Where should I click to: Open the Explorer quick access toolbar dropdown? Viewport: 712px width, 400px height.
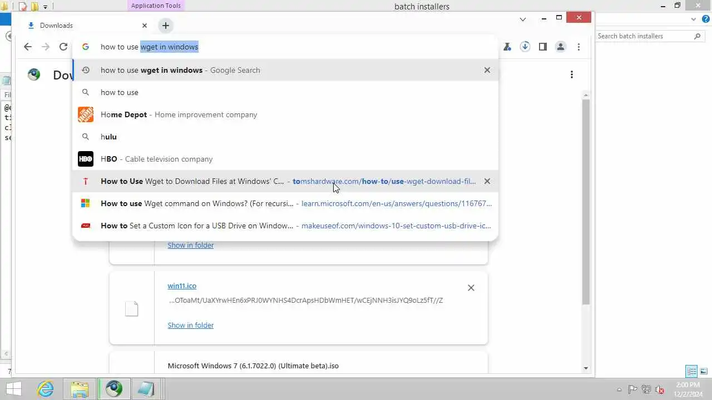point(45,7)
